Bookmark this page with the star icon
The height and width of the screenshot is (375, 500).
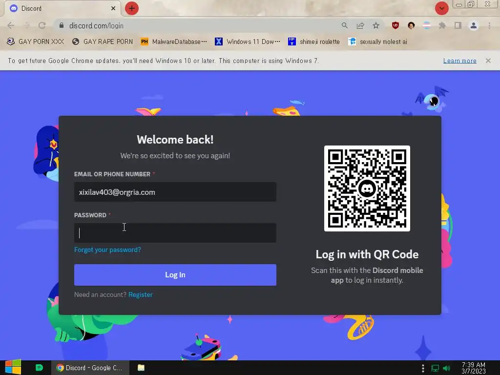(x=376, y=25)
